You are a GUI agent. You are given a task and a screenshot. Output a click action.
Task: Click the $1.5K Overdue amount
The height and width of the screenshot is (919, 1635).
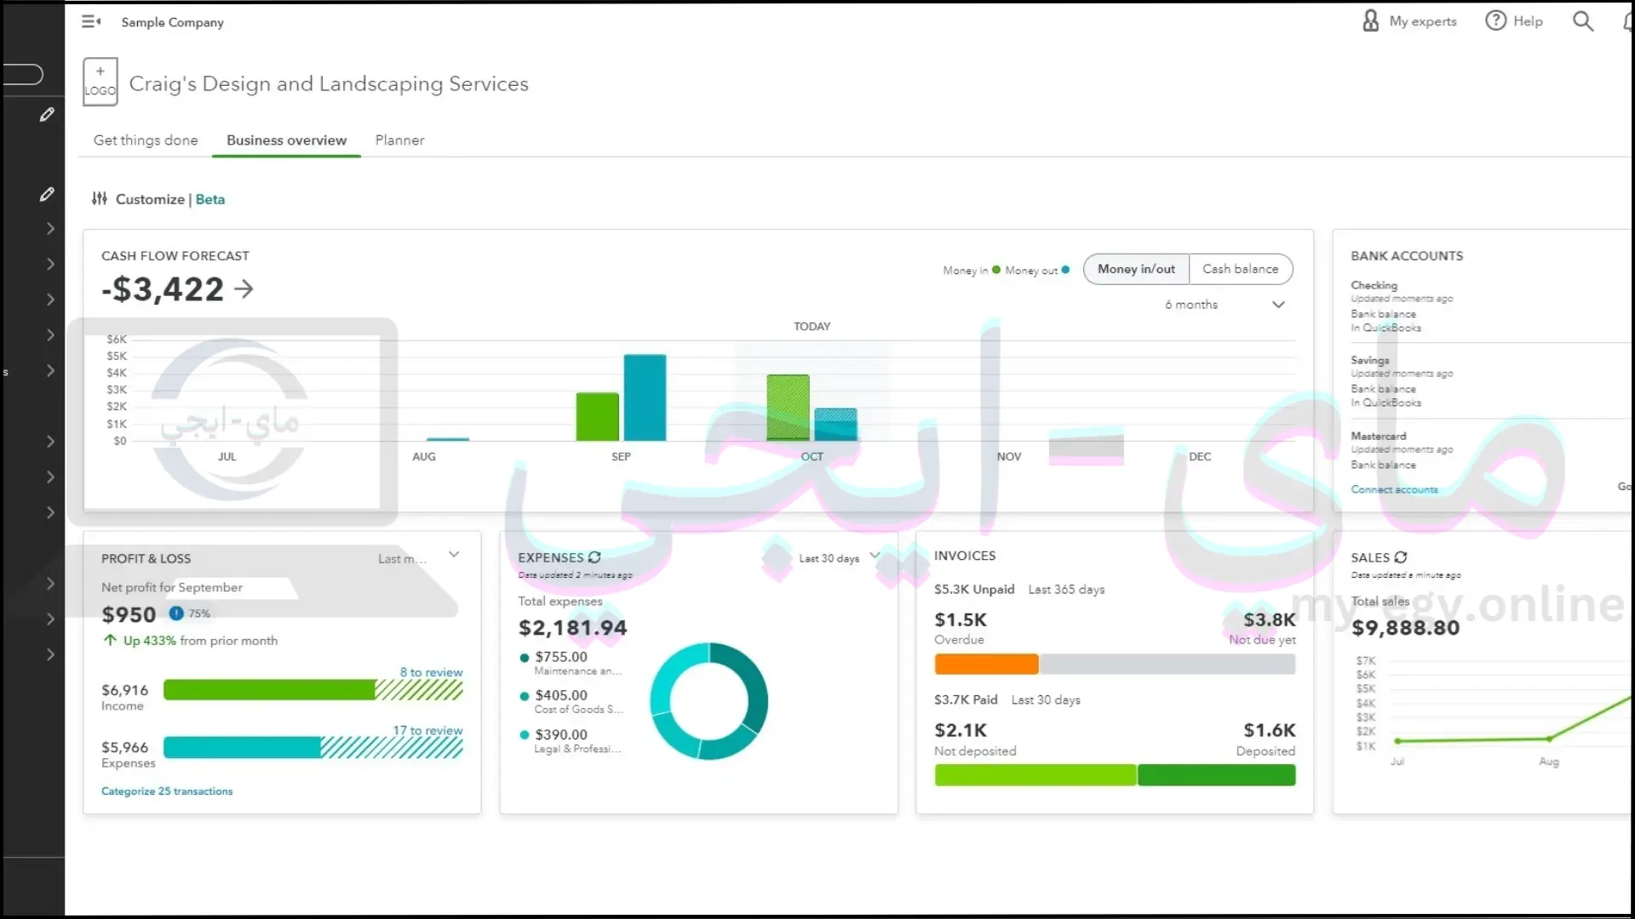(960, 620)
